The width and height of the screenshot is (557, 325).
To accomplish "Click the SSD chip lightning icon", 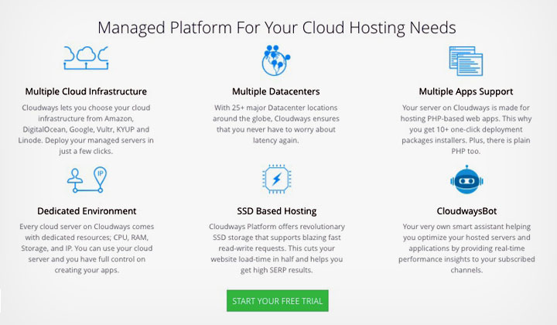I will [276, 179].
